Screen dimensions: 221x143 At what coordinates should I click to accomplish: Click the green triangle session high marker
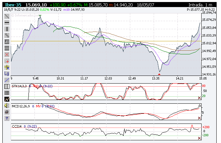click(x=40, y=16)
